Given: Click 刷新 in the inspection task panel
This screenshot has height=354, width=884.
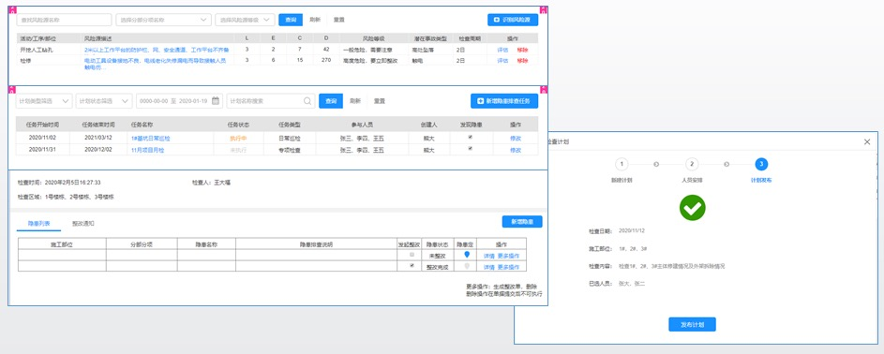Looking at the screenshot, I should point(355,101).
